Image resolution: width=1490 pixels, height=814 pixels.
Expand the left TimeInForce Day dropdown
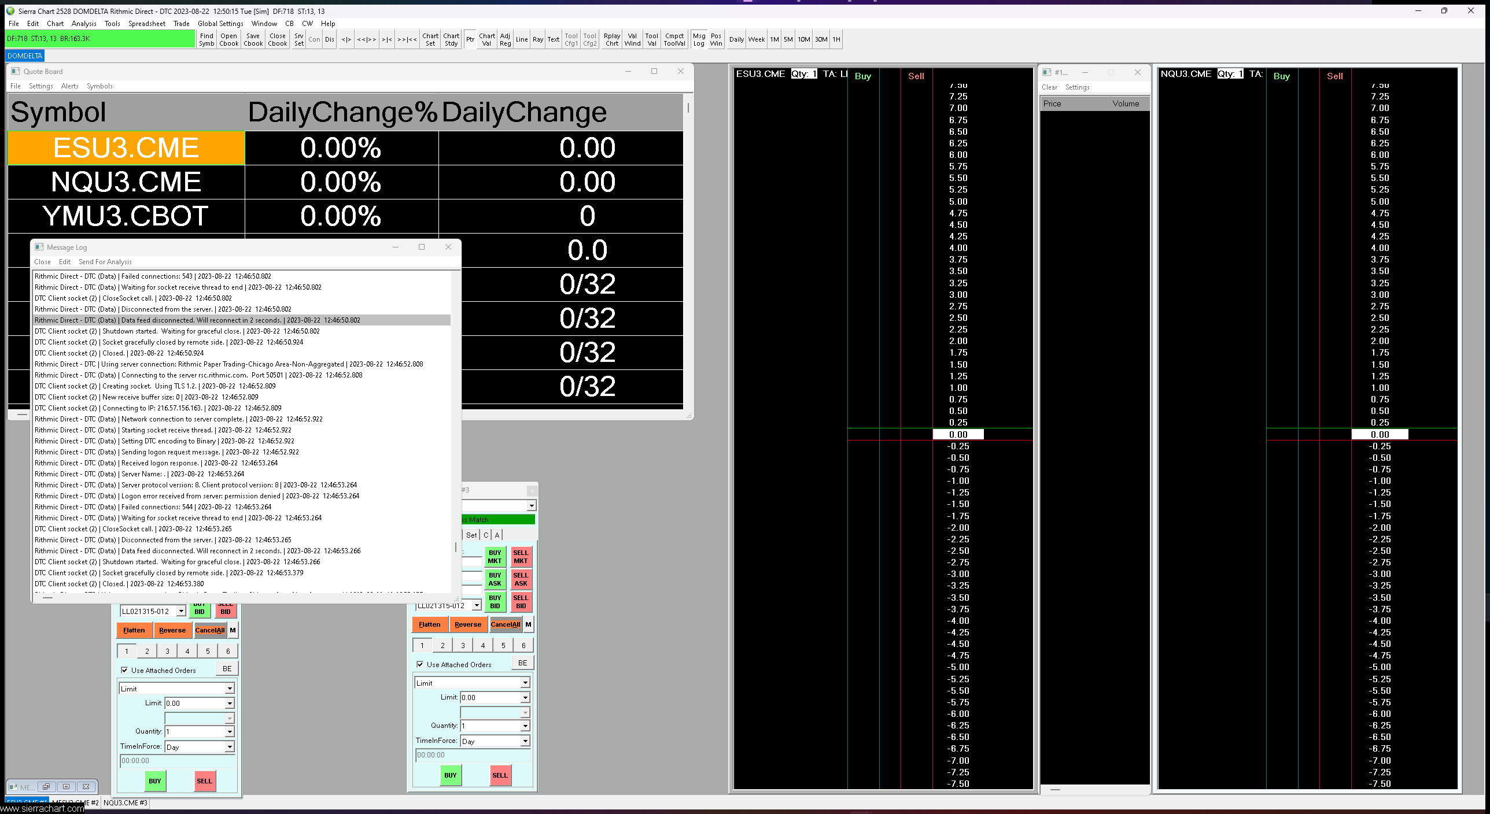pos(230,747)
